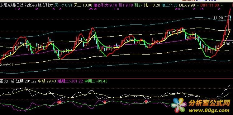Click the green 引2:- label
Image resolution: width=233 pixels, height=115 pixels.
click(139, 6)
